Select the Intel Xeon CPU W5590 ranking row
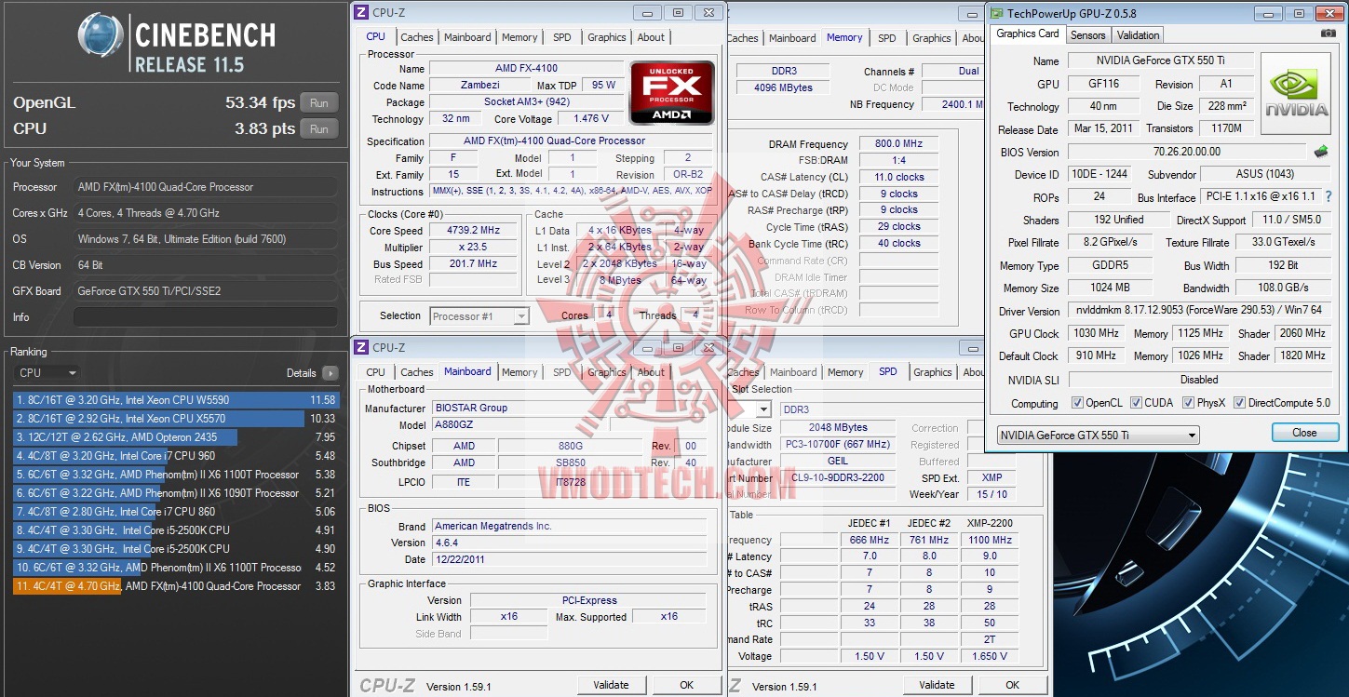The image size is (1349, 697). (x=175, y=400)
